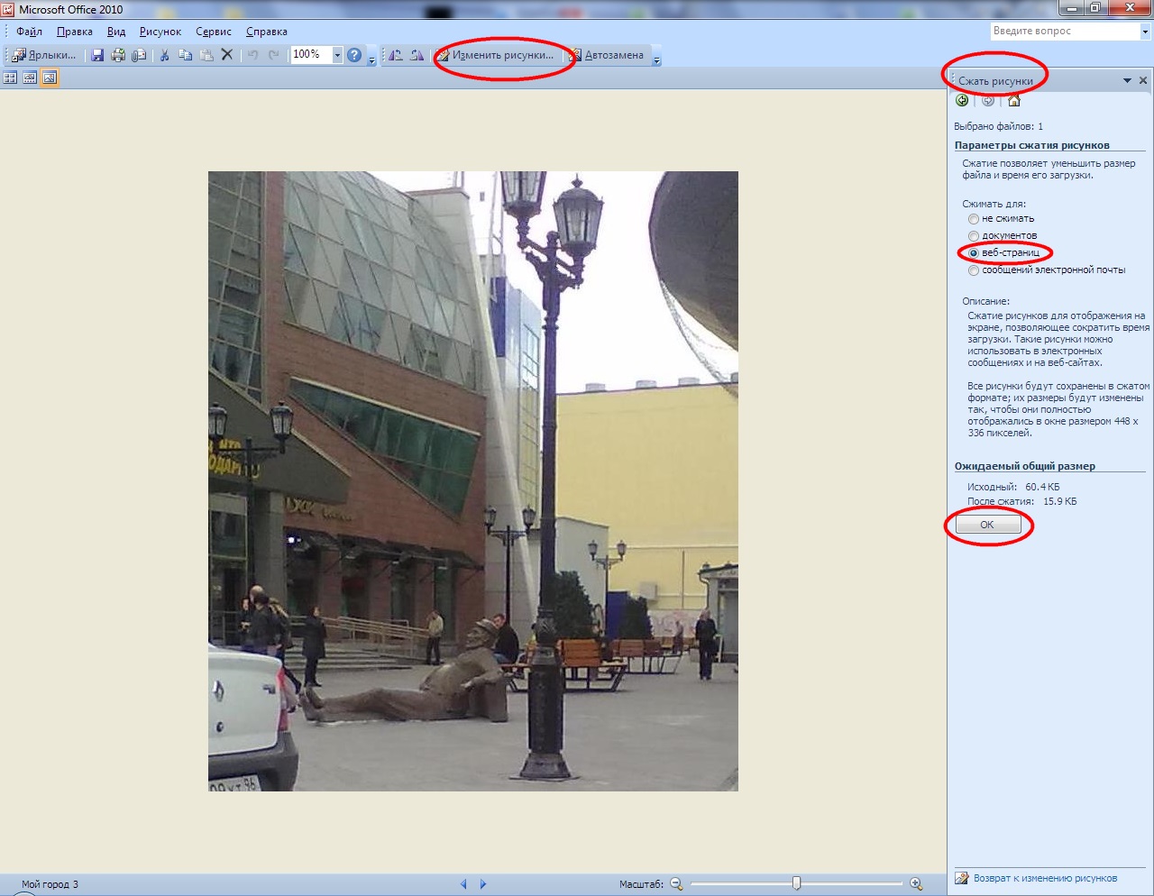
Task: Close the Сжать рисунки task pane
Action: (1143, 80)
